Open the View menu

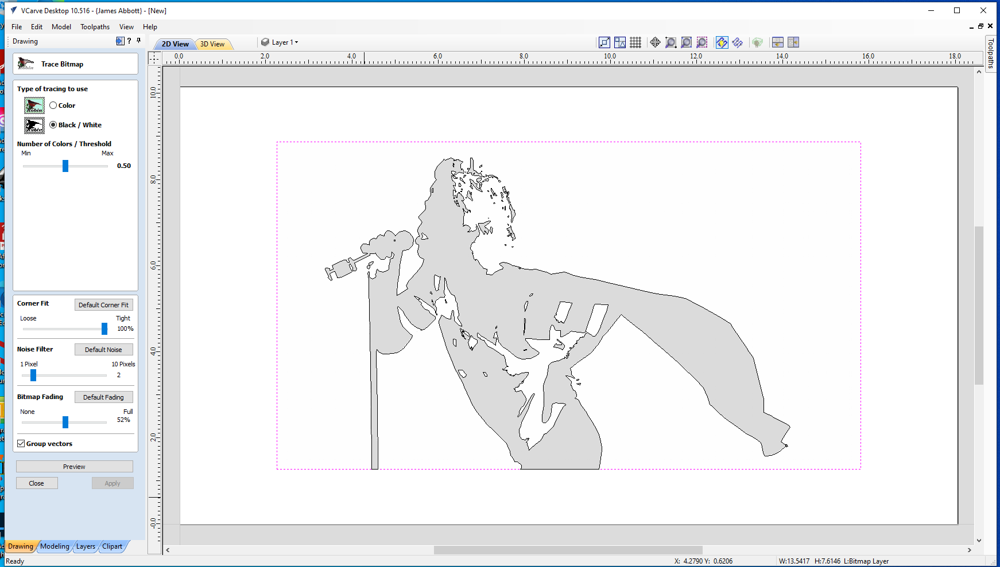pyautogui.click(x=126, y=27)
